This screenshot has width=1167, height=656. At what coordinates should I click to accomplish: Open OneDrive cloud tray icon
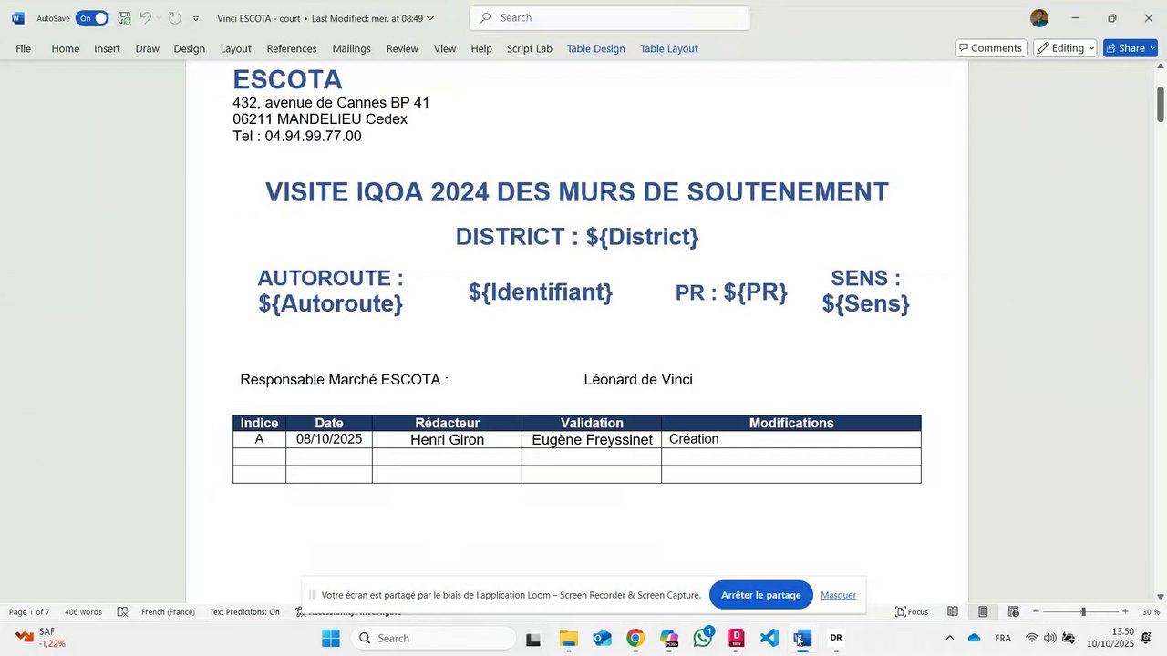(x=974, y=638)
